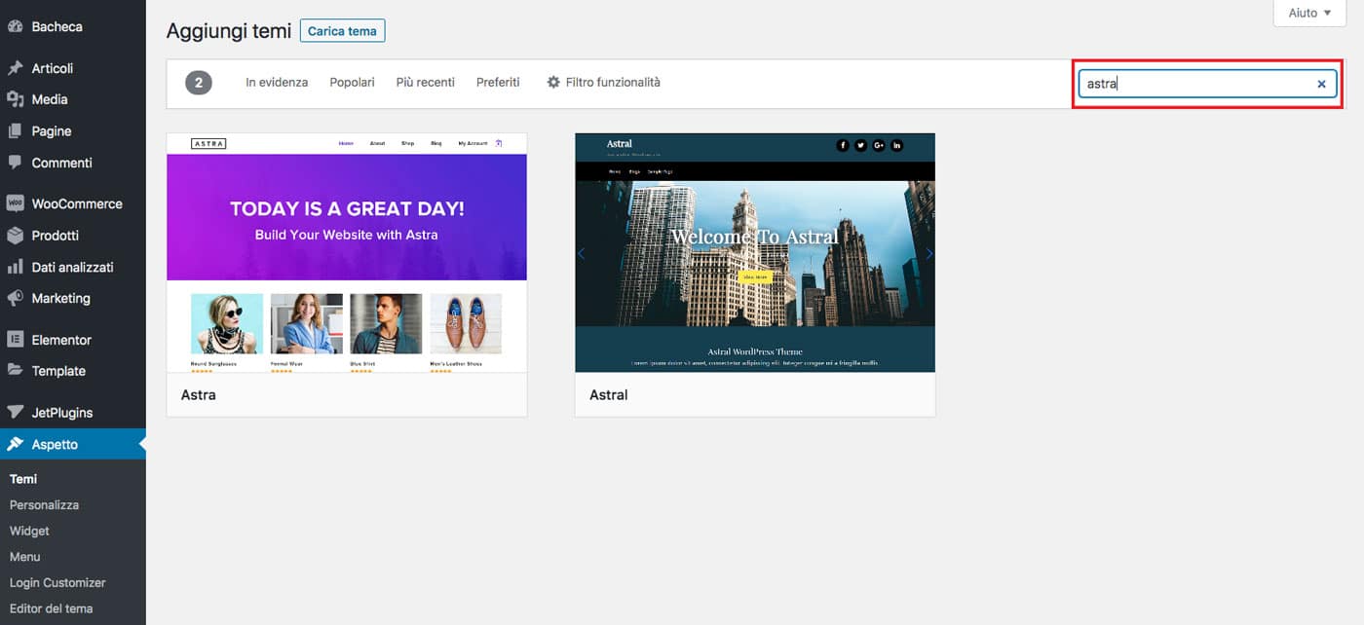Switch to the Più recenti tab

(x=426, y=83)
